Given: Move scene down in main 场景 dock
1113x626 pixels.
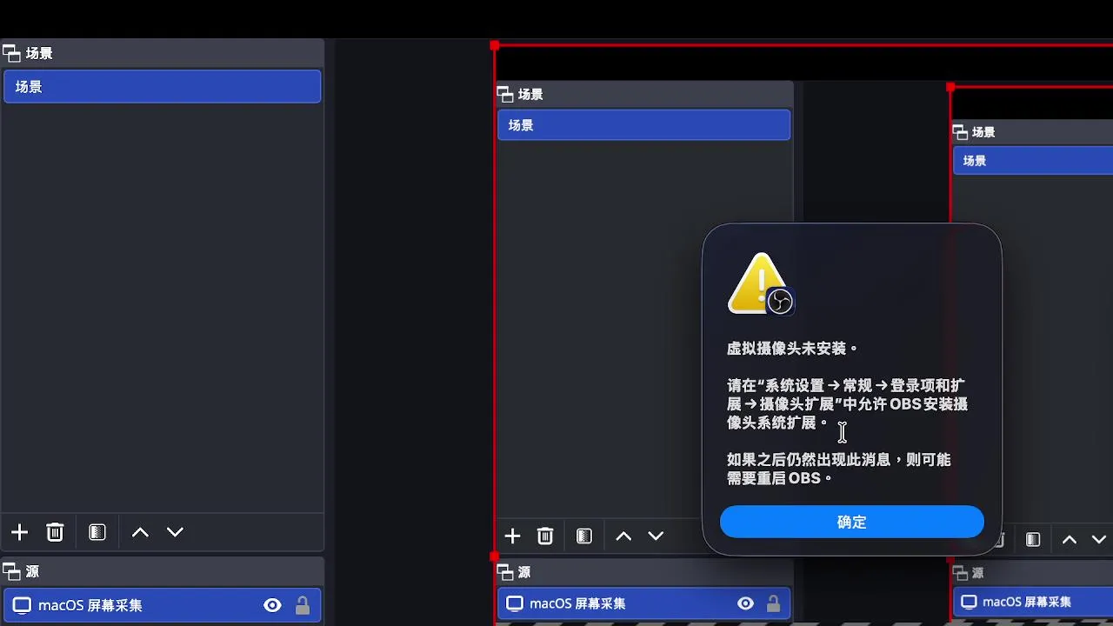Looking at the screenshot, I should [x=175, y=532].
